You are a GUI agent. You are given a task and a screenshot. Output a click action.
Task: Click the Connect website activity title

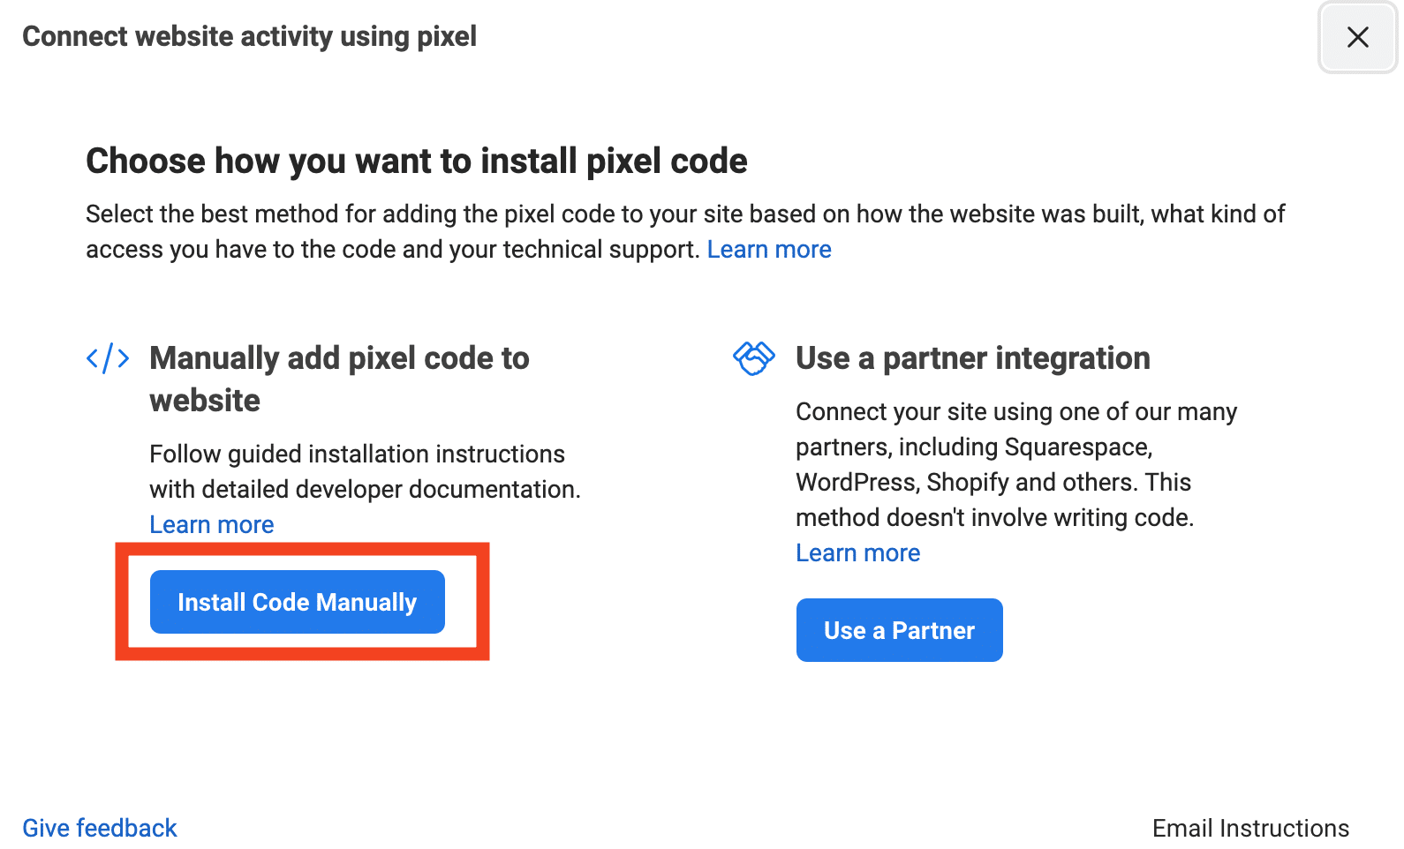[x=249, y=36]
